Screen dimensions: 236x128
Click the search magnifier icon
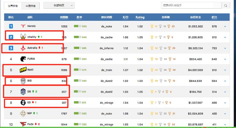pos(225,5)
